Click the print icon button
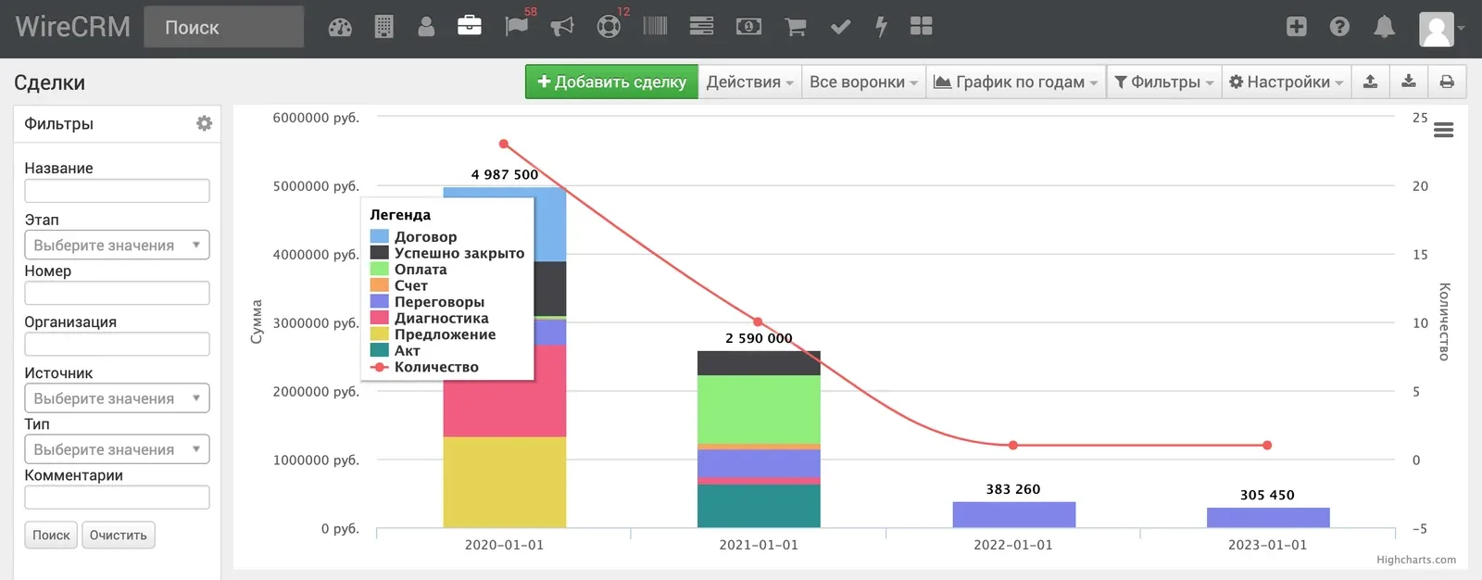 1447,82
